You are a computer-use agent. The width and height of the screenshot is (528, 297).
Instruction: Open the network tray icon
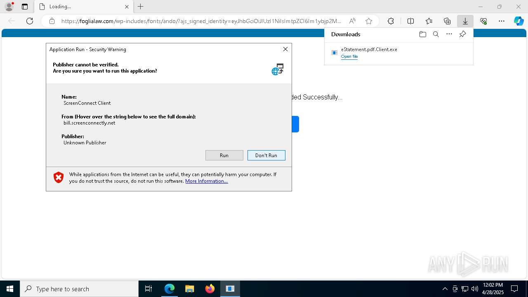pyautogui.click(x=465, y=289)
